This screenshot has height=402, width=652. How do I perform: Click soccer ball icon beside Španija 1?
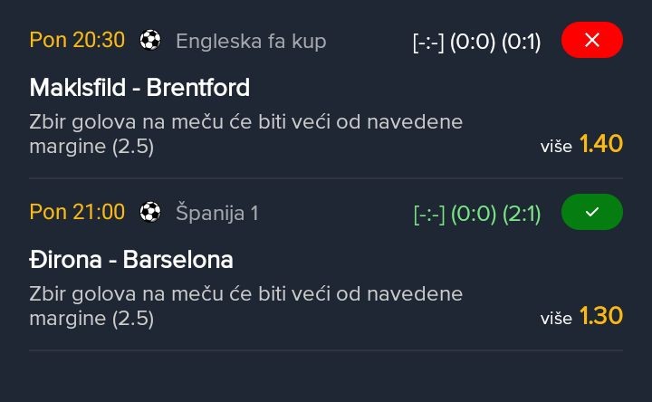(150, 213)
